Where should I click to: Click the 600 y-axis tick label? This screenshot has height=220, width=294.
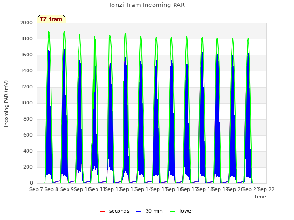[x=28, y=135]
